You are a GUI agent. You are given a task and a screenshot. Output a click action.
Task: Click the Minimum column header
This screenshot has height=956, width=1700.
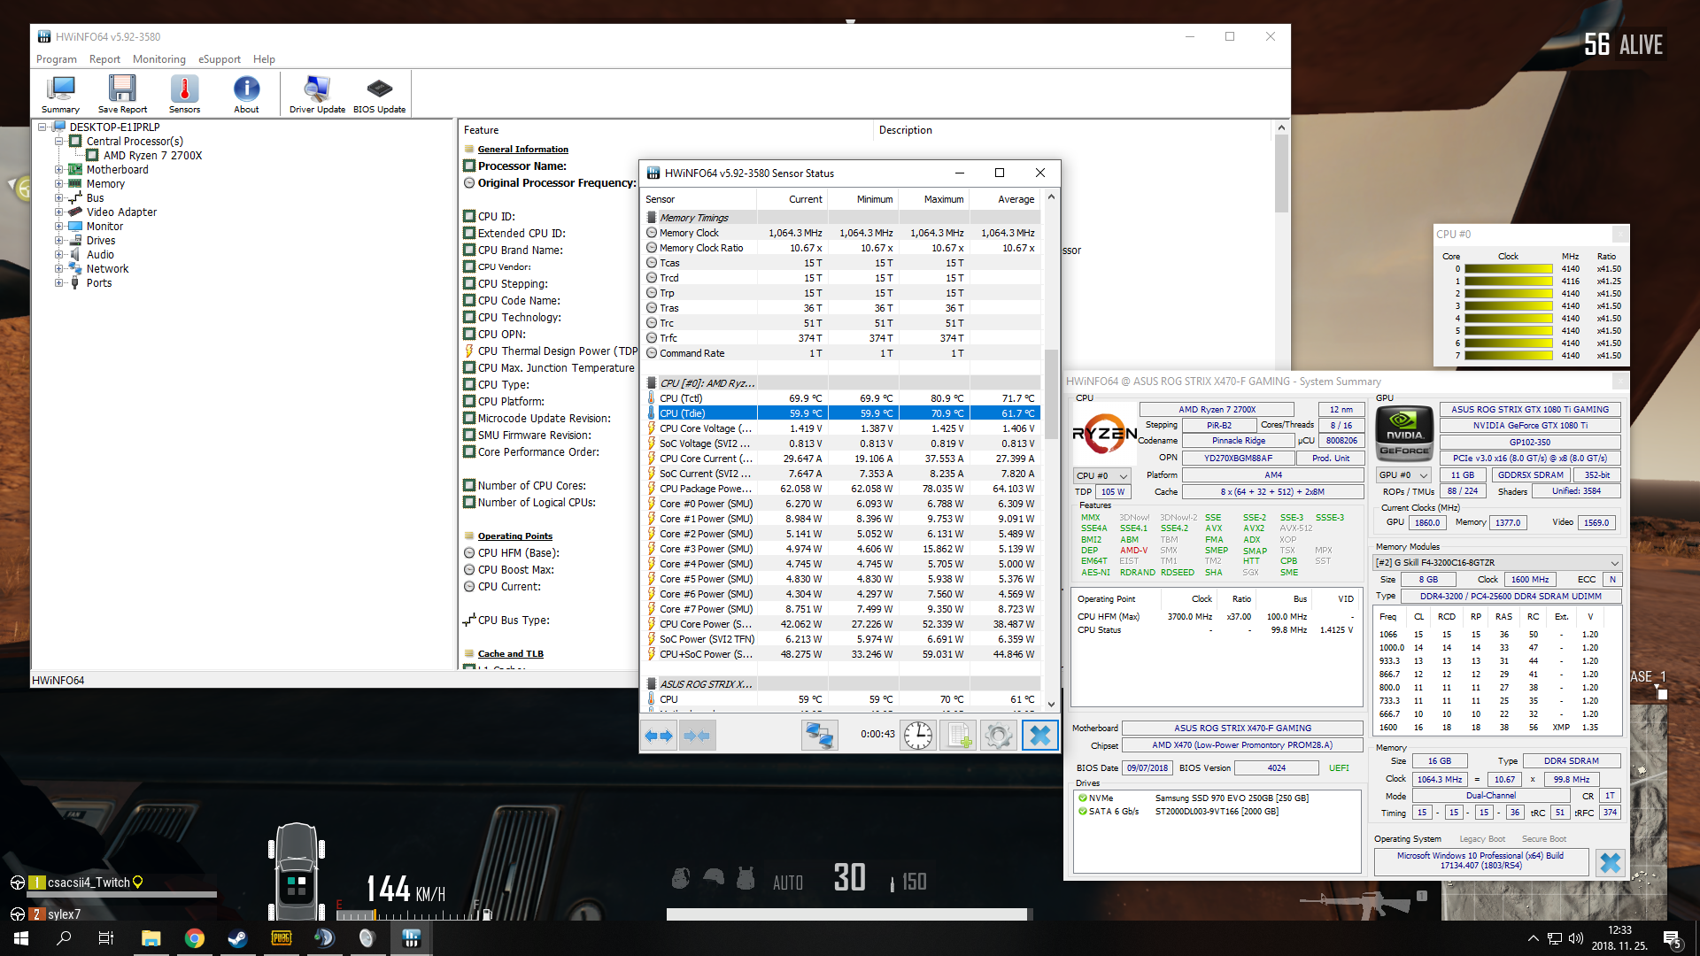coord(863,199)
